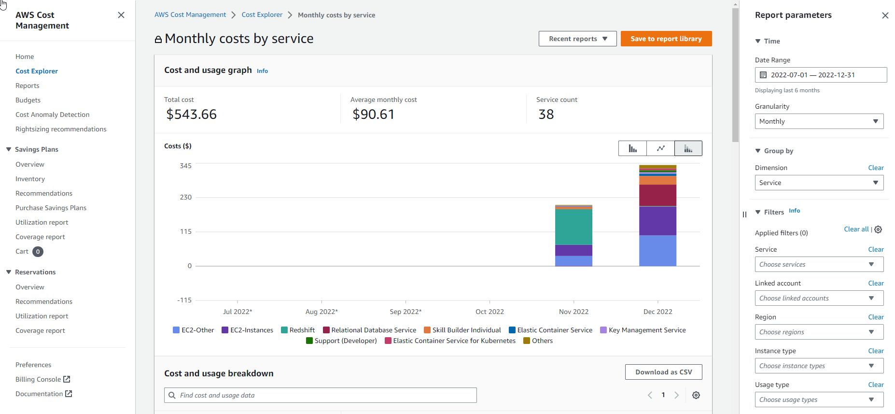Image resolution: width=895 pixels, height=414 pixels.
Task: Click Find cost and usage data field
Action: tap(320, 395)
